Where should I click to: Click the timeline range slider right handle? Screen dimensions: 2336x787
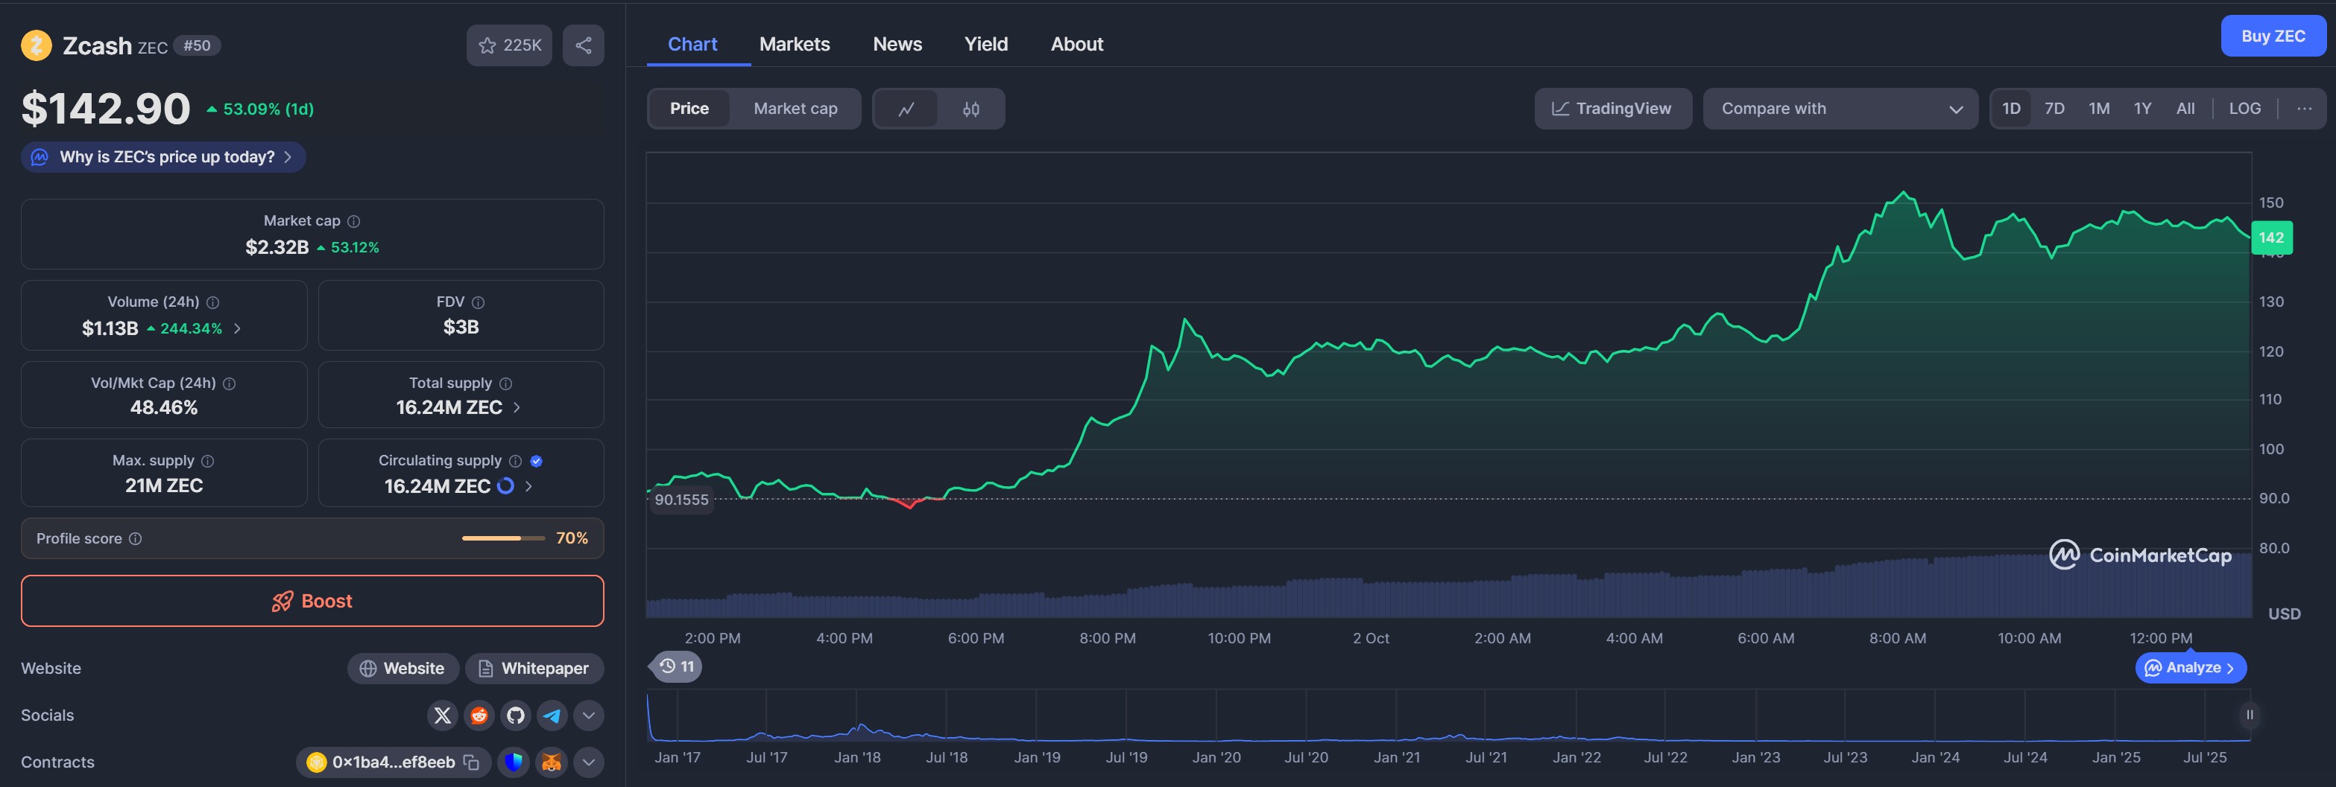click(x=2249, y=715)
